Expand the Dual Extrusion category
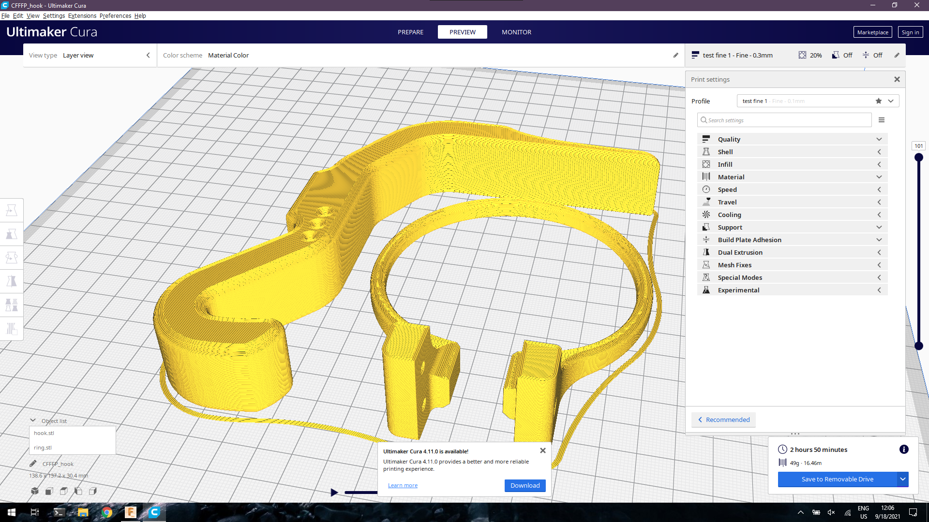This screenshot has height=522, width=929. [x=793, y=252]
